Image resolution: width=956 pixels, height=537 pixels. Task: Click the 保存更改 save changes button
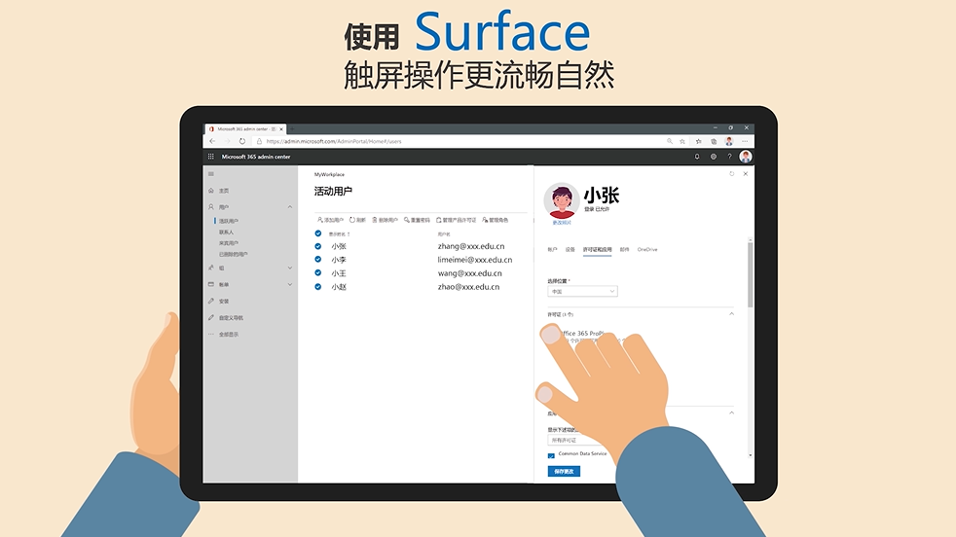pyautogui.click(x=564, y=471)
